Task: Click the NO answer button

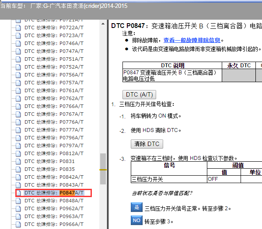Action: 136,220
